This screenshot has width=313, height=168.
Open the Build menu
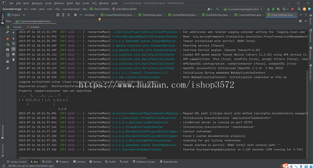[70, 3]
